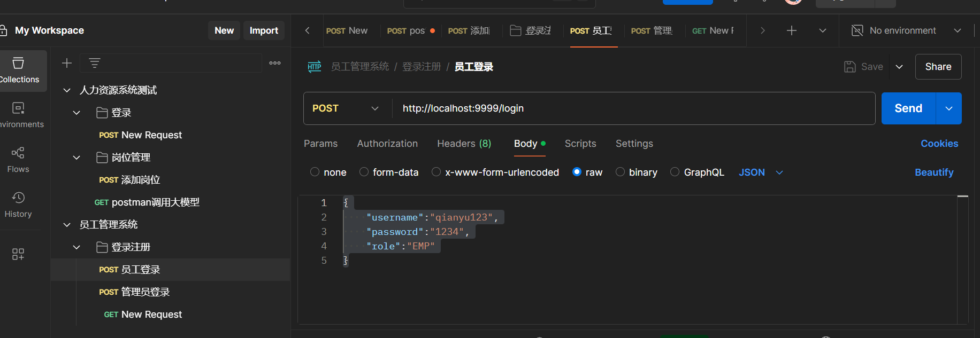Select the binary body type

620,172
